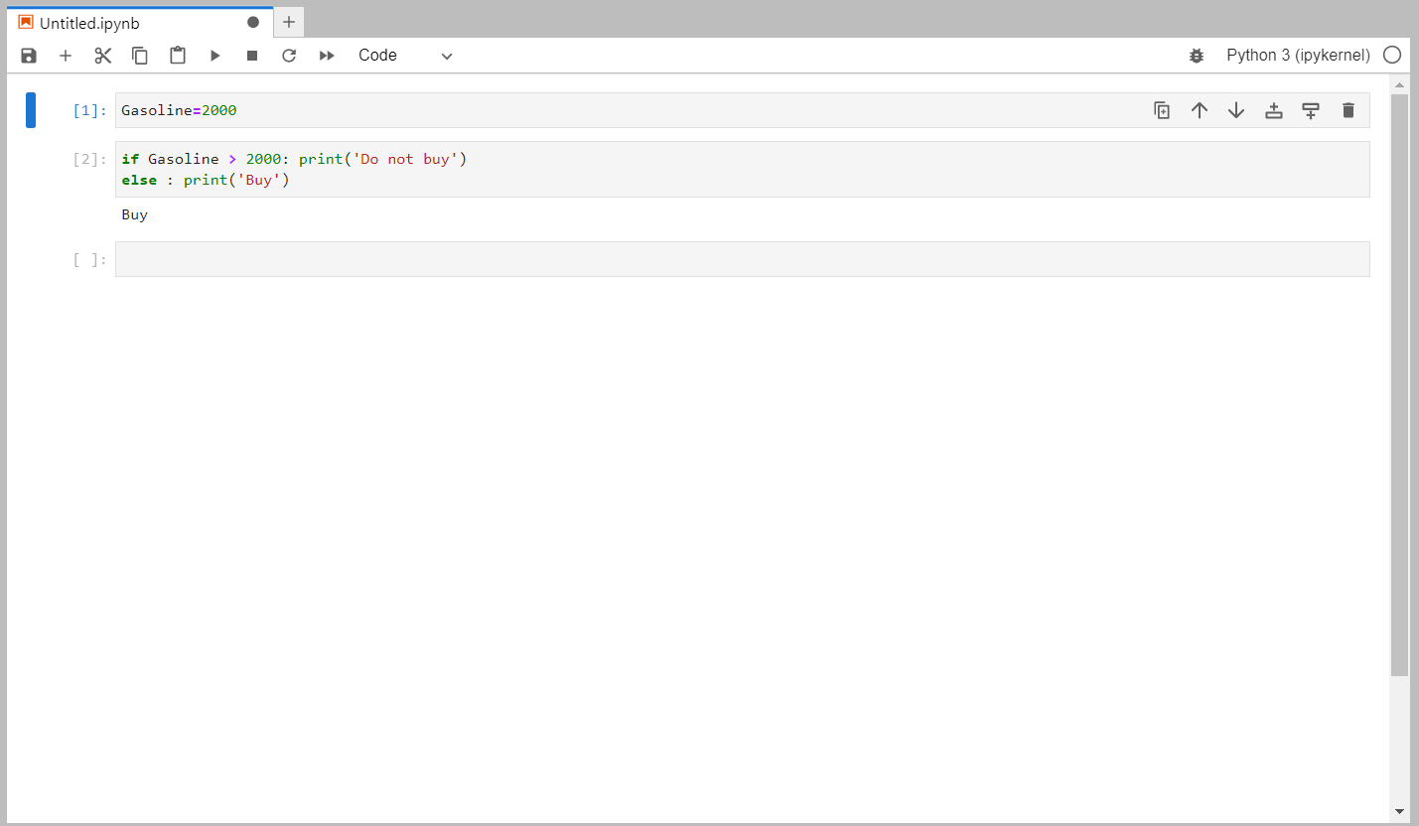This screenshot has height=826, width=1419.
Task: Insert a cell above the first cell
Action: click(x=1274, y=110)
